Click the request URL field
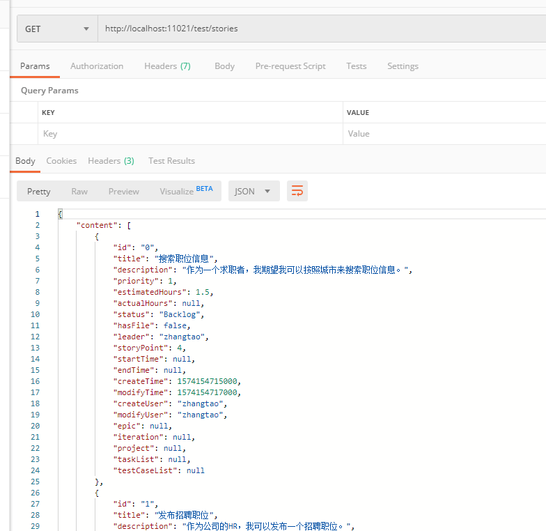 pos(322,29)
